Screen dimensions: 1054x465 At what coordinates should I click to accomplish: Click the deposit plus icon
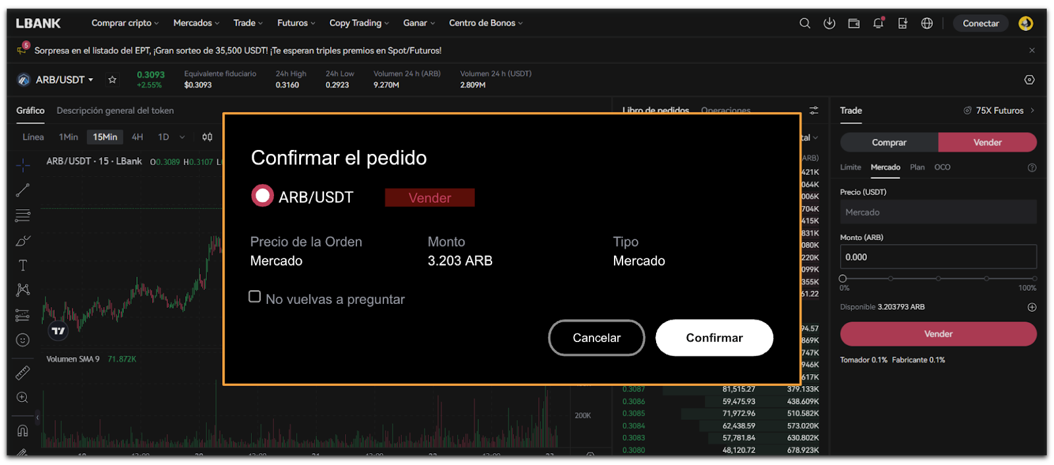[1032, 307]
